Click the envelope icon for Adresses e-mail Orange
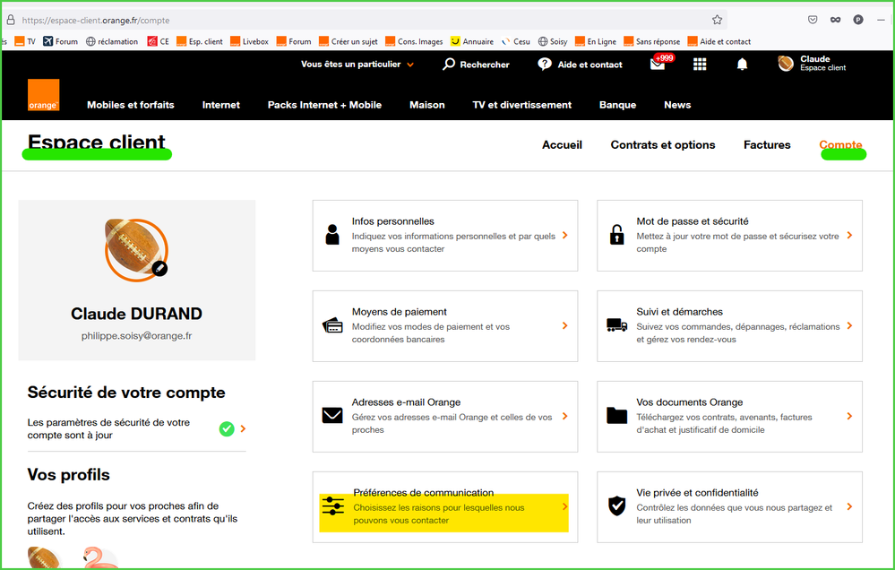 pos(332,415)
